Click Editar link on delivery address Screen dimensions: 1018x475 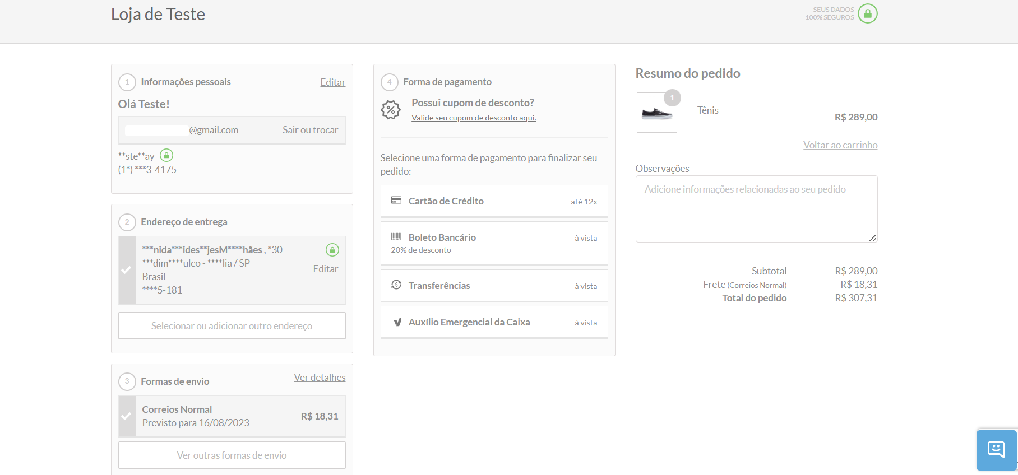326,269
